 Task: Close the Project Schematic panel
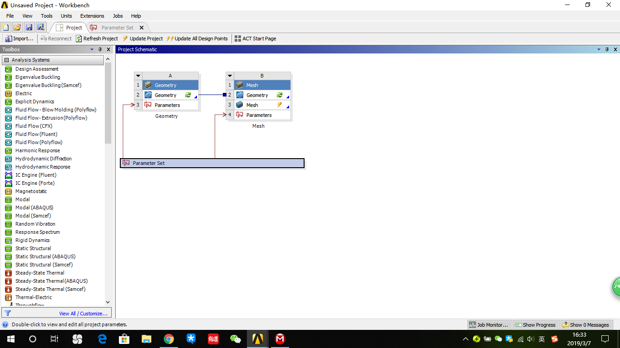(615, 49)
